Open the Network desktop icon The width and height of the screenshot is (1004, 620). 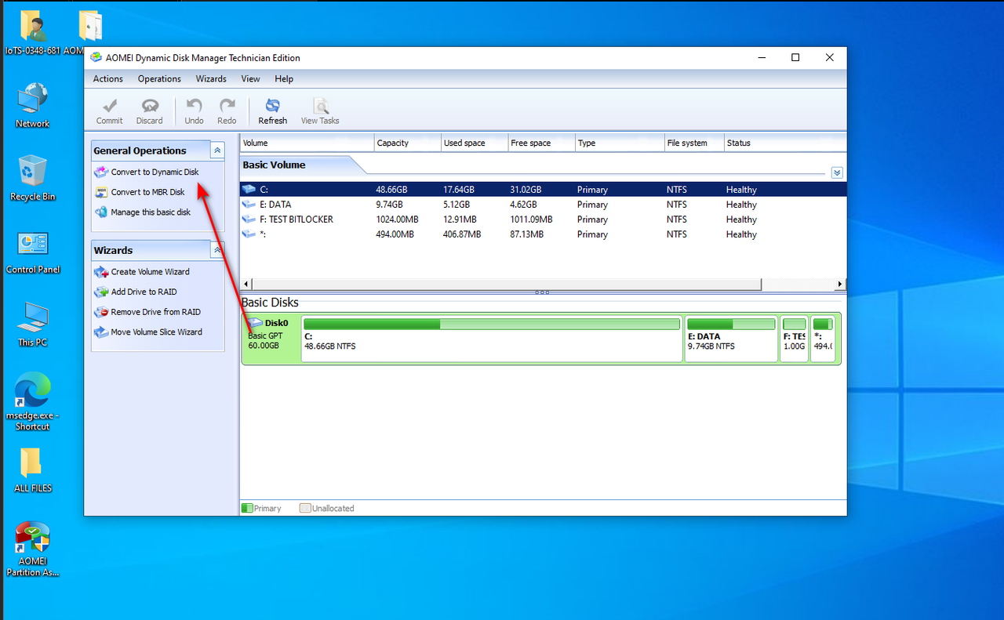coord(33,104)
